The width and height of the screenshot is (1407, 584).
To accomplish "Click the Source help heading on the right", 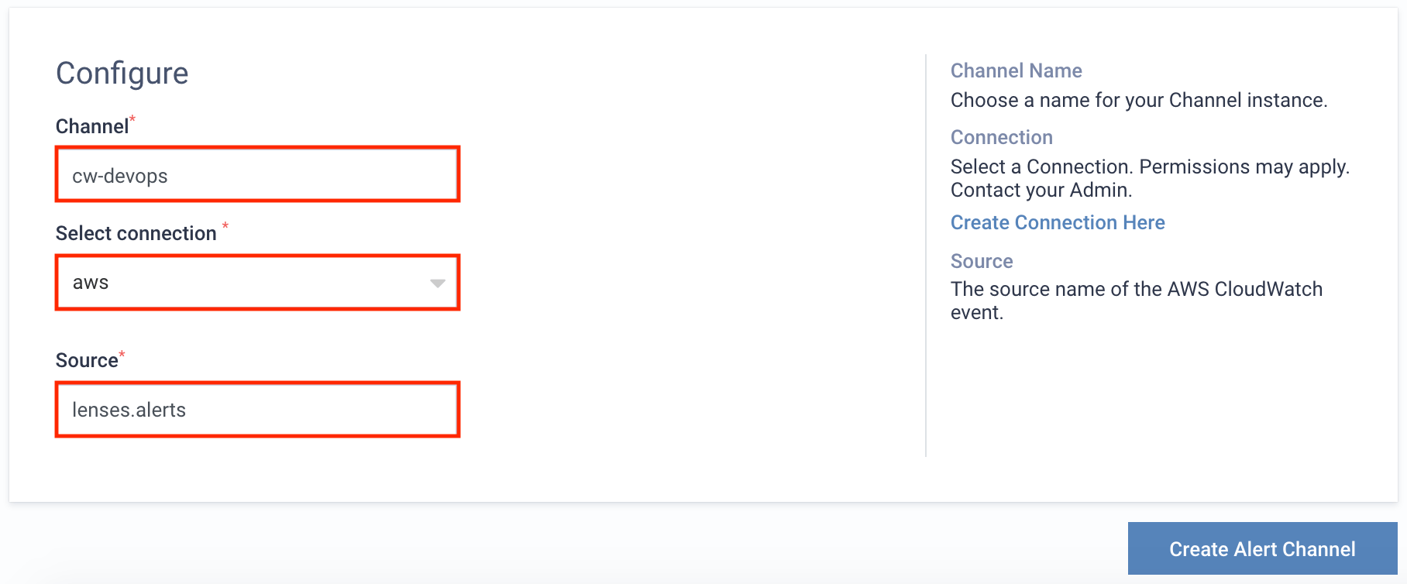I will click(x=982, y=261).
